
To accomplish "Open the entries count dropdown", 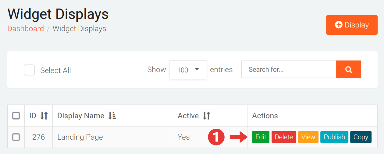I will [x=188, y=70].
